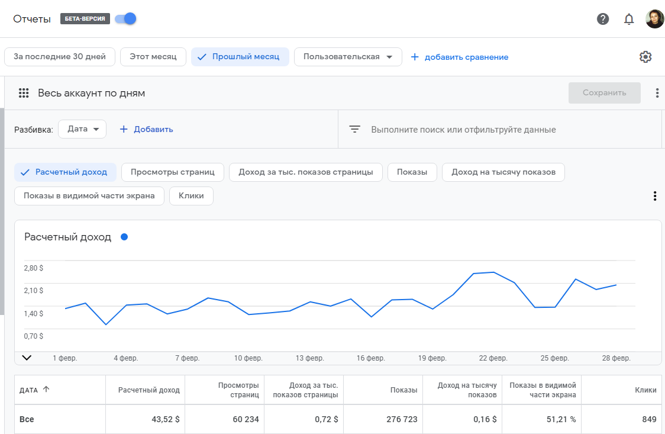The height and width of the screenshot is (434, 665).
Task: Open the metrics three-dot menu
Action: [x=654, y=196]
